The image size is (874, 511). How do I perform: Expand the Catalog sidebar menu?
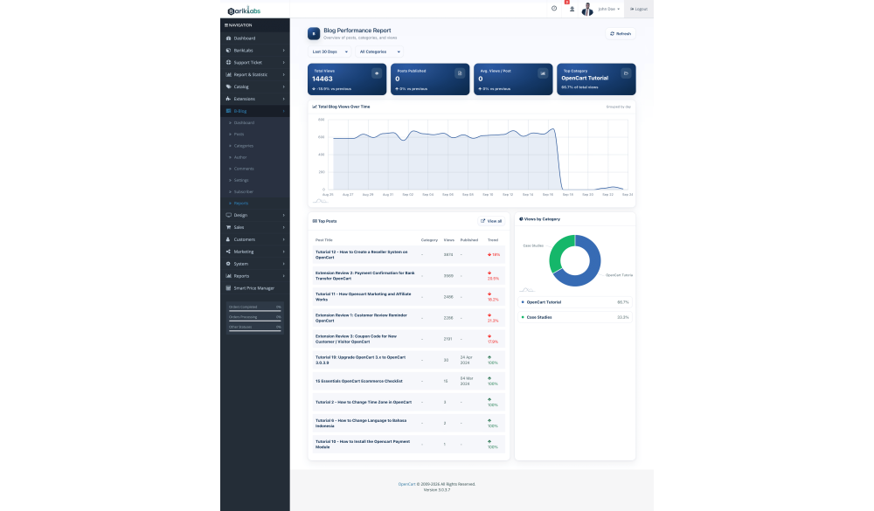tap(255, 87)
